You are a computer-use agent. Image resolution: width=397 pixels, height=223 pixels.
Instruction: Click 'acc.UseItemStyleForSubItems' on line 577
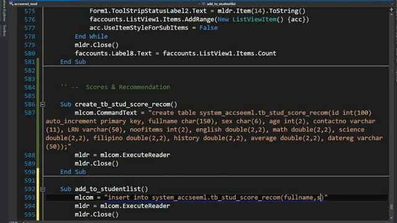139,28
